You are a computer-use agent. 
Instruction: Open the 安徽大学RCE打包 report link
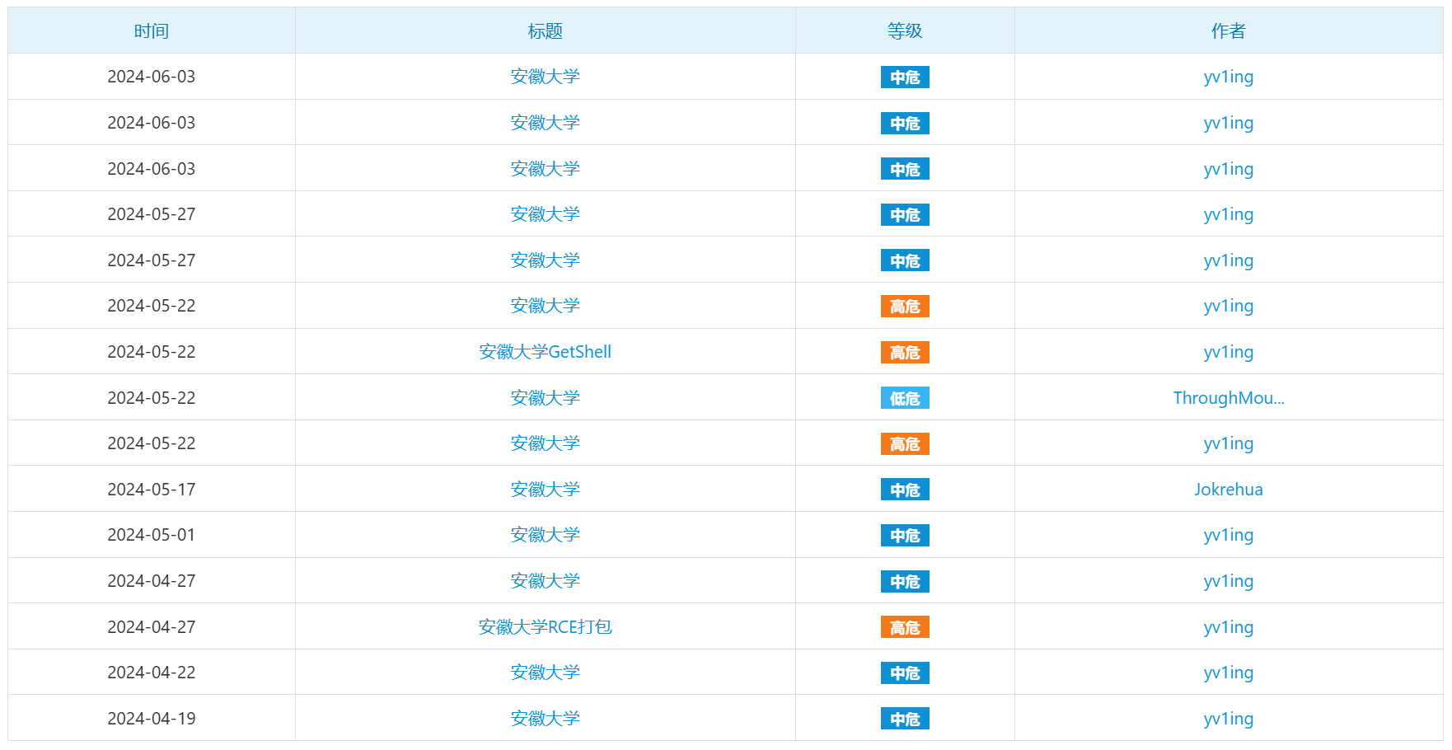coord(545,627)
